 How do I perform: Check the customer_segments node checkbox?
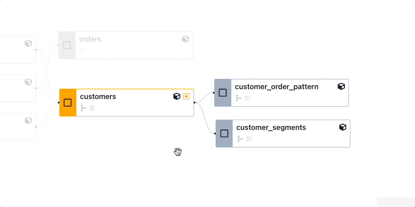[x=224, y=134]
